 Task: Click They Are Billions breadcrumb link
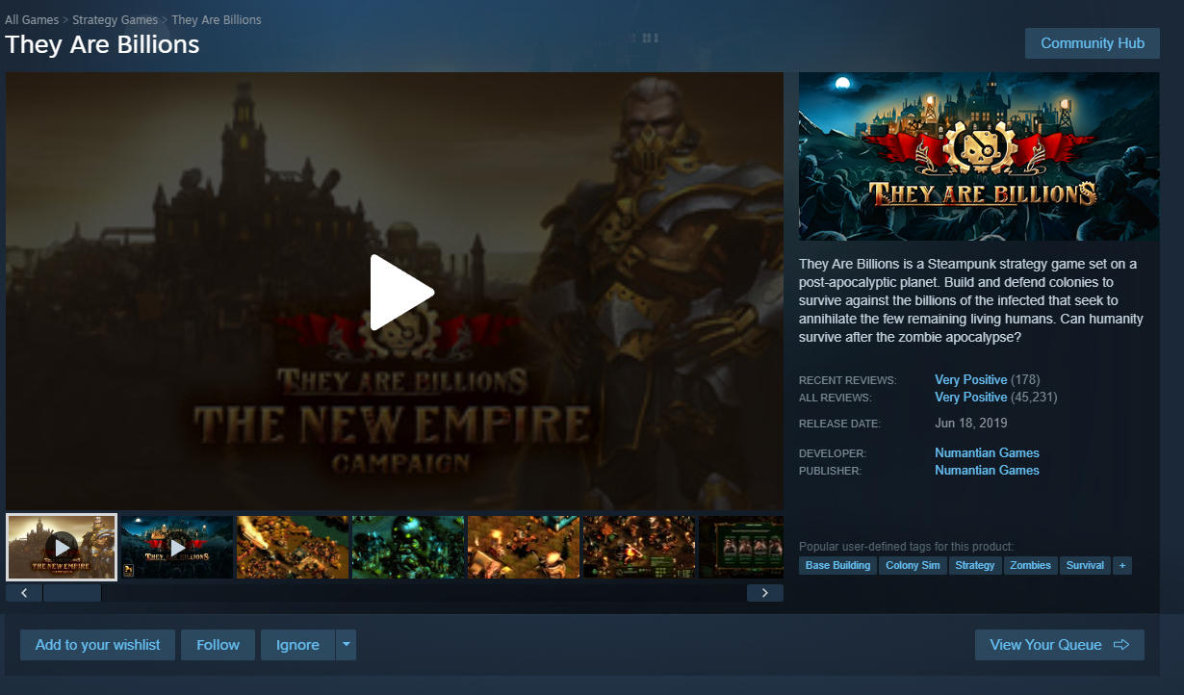coord(216,19)
